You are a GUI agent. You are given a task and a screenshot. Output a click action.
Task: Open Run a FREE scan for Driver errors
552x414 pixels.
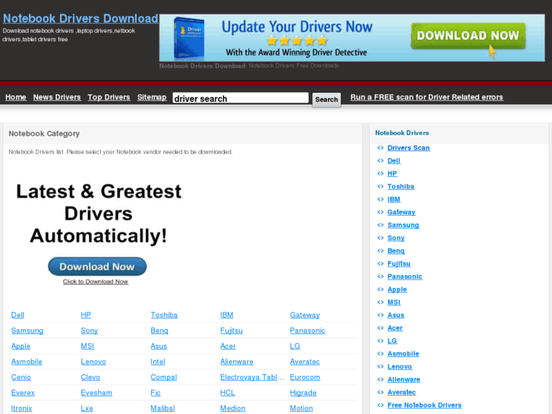[x=427, y=97]
